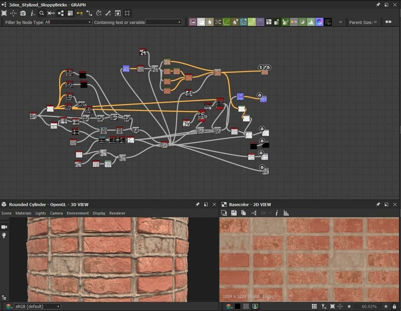The width and height of the screenshot is (401, 311).
Task: Add a Curve node from the toolbar
Action: (x=226, y=22)
